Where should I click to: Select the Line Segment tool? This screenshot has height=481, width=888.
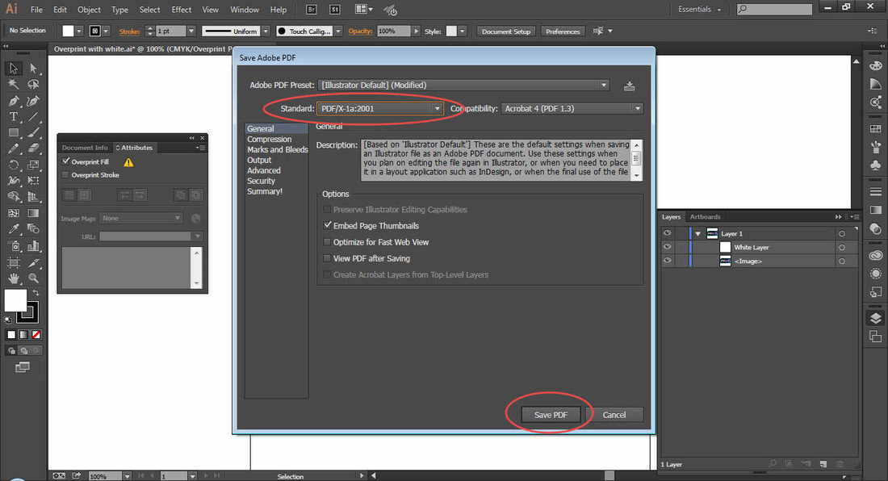[33, 116]
